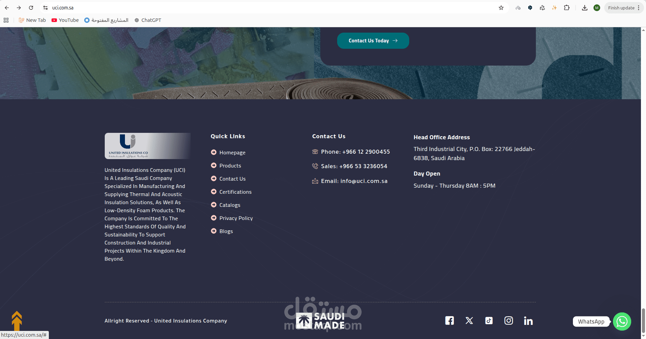646x339 pixels.
Task: Click the telephone icon next to Phone
Action: (315, 152)
